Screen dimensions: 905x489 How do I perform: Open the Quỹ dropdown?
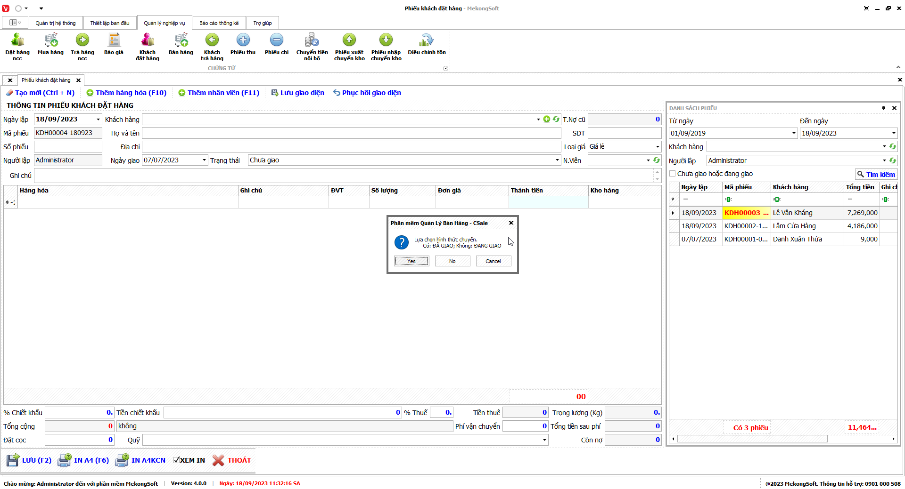click(544, 440)
